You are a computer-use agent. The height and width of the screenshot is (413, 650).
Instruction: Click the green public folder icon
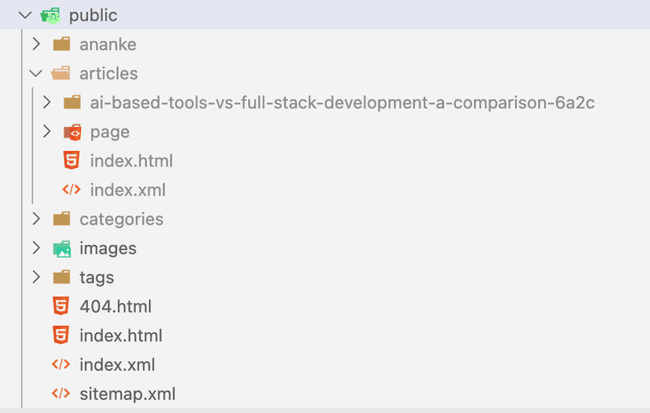tap(50, 15)
